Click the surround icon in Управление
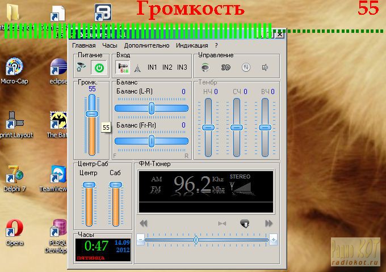Image resolution: width=386 pixels, height=272 pixels. pos(205,67)
